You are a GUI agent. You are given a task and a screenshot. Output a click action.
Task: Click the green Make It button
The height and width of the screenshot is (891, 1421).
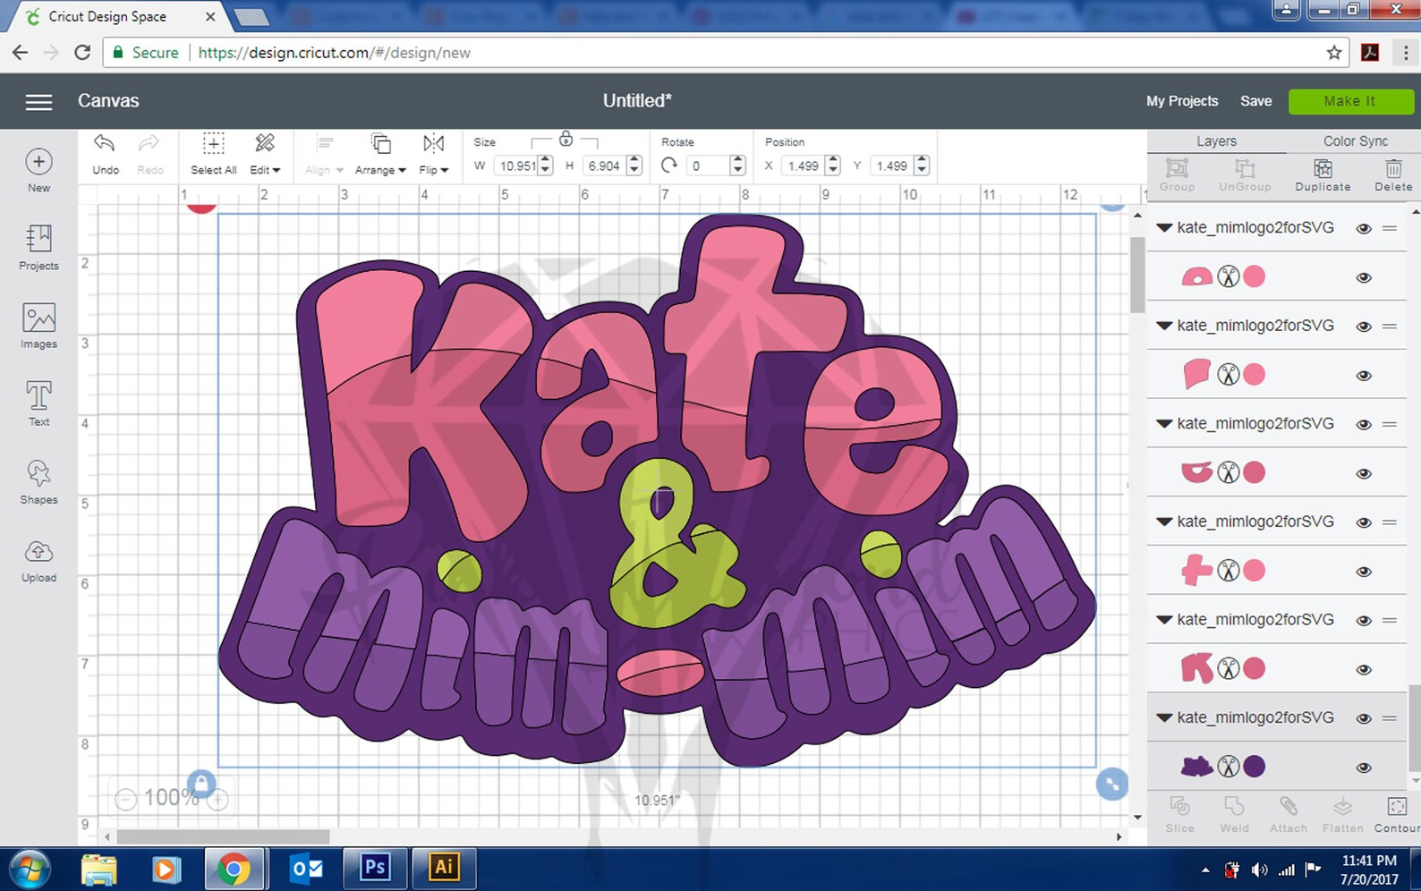[x=1350, y=101]
